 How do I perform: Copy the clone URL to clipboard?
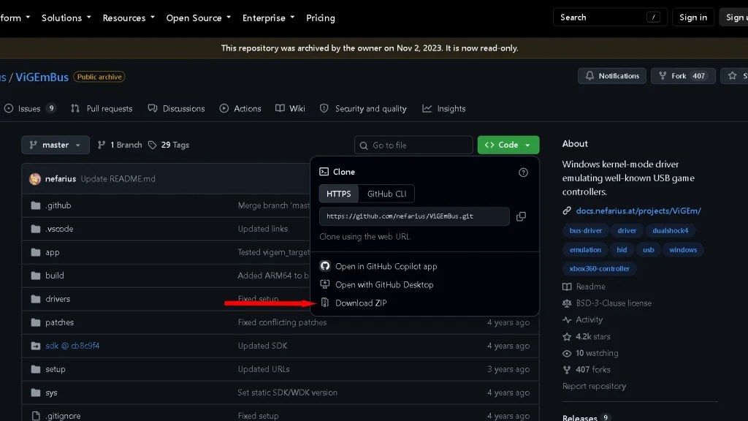coord(521,216)
